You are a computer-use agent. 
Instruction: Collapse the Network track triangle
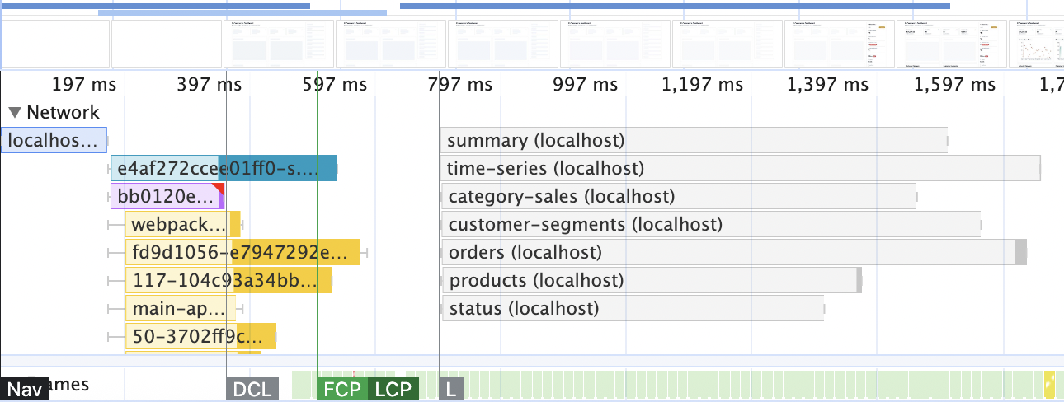coord(15,113)
